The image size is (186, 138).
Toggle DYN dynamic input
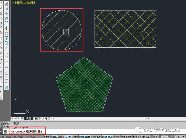coord(123,137)
